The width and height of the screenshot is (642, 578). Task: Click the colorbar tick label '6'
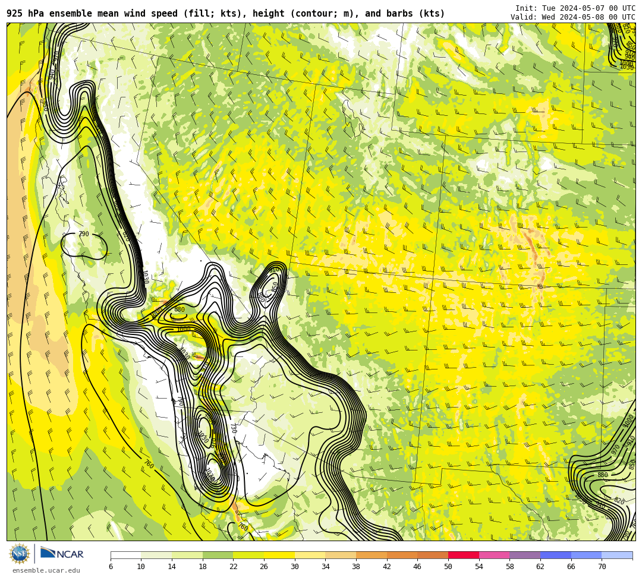[x=111, y=567]
